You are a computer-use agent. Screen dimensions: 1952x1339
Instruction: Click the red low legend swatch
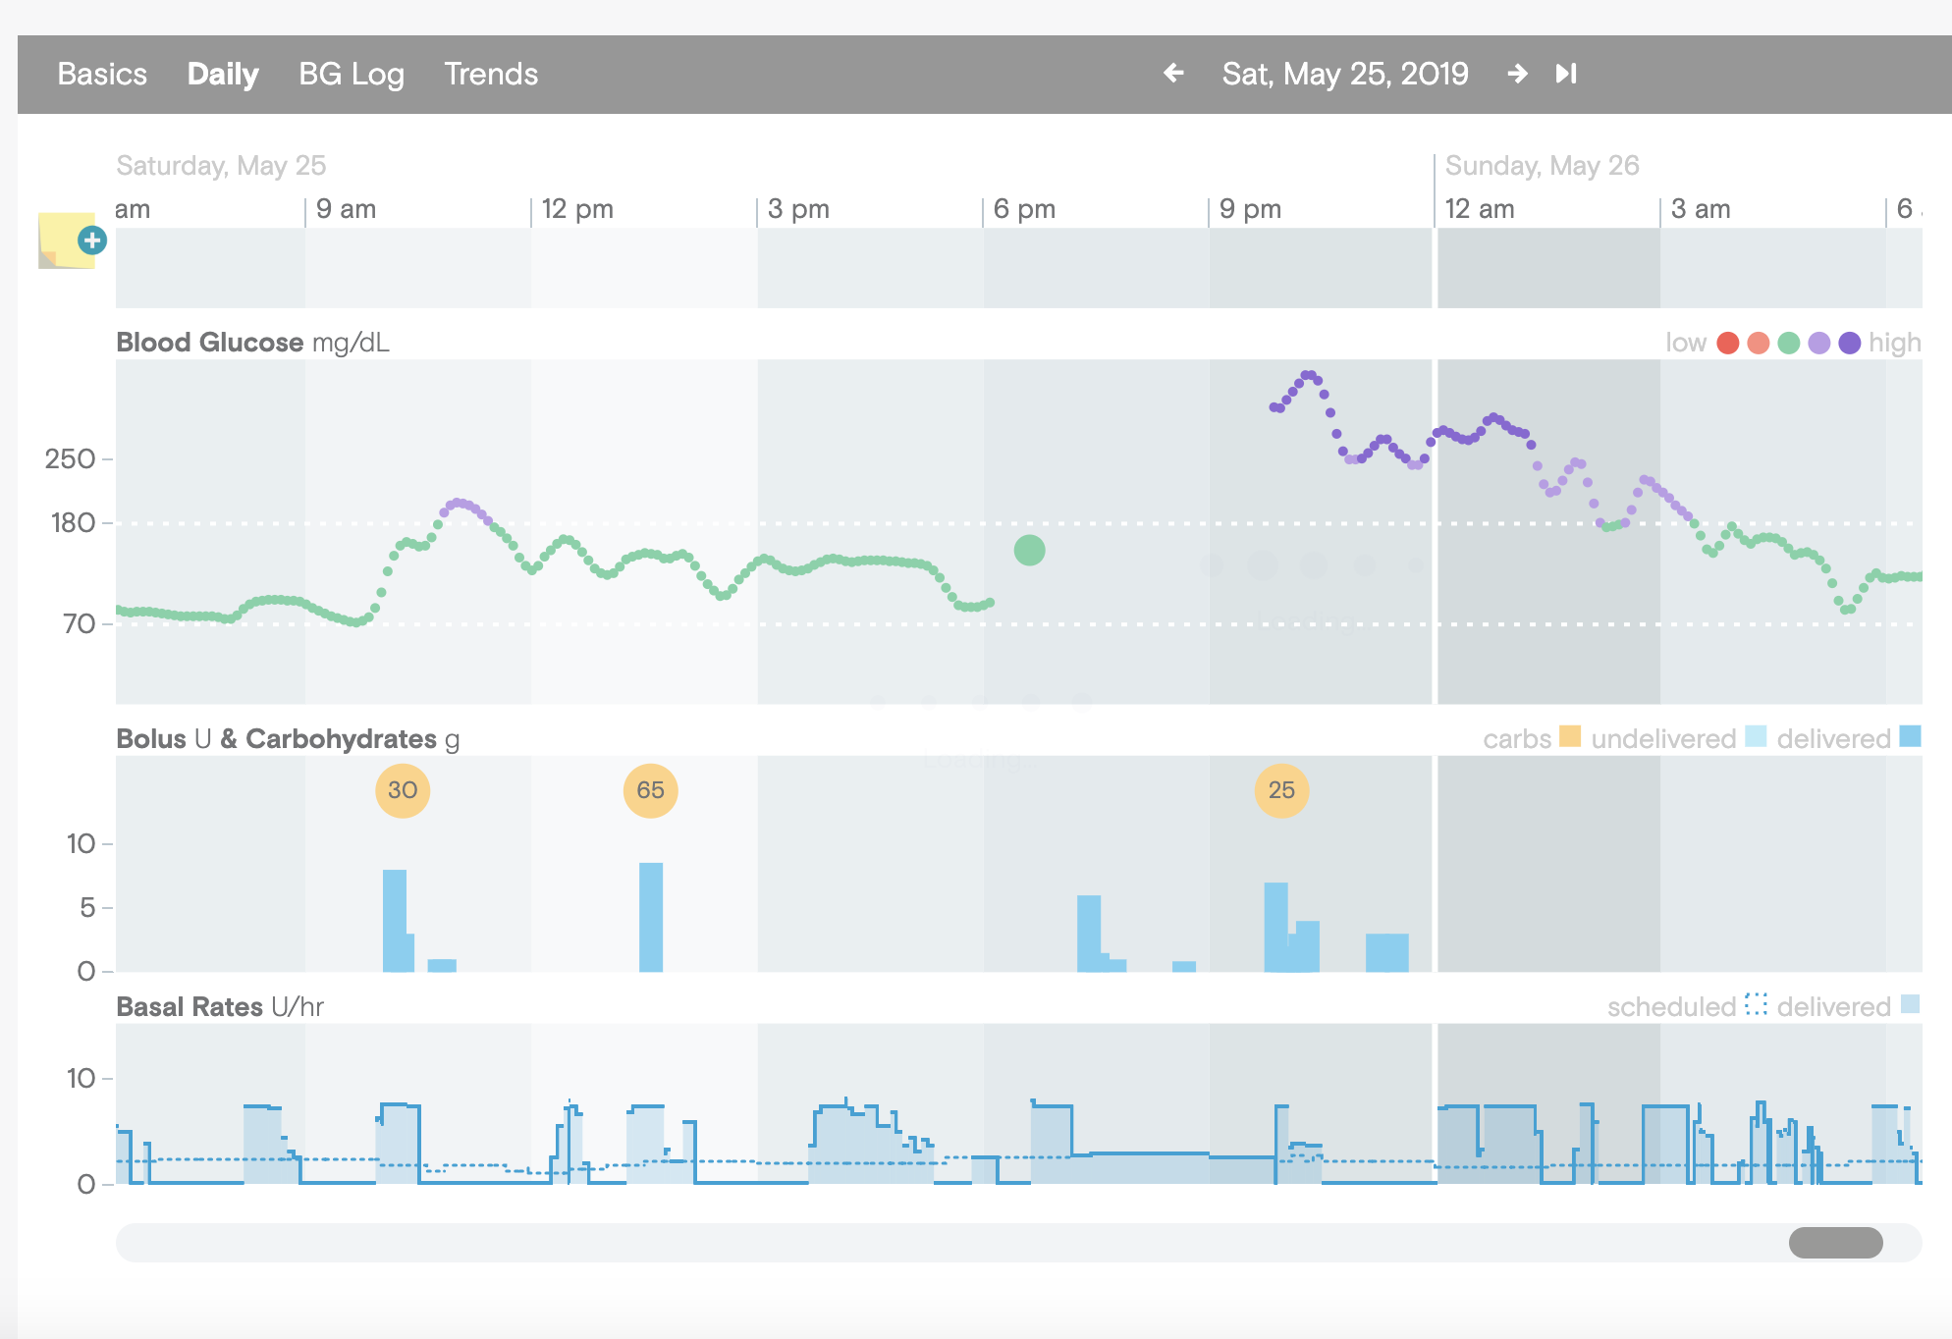[x=1728, y=343]
